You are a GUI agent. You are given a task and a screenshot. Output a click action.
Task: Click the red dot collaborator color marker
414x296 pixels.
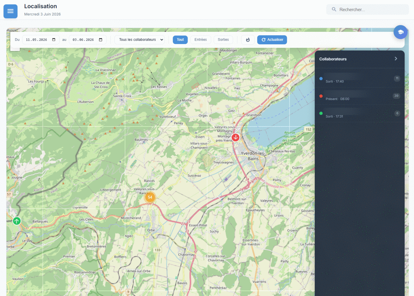point(321,96)
